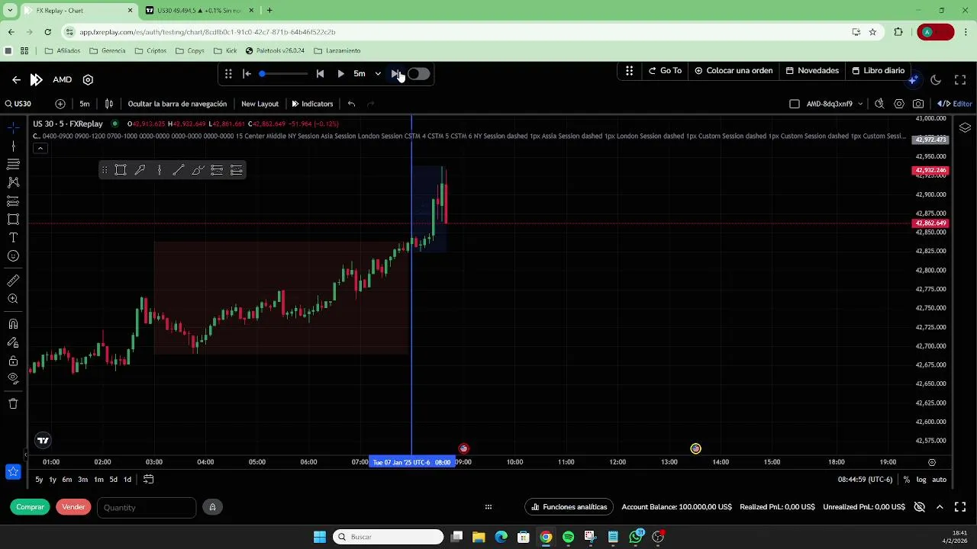The width and height of the screenshot is (977, 549).
Task: Collapse the indicator legend chevron
Action: tap(40, 148)
